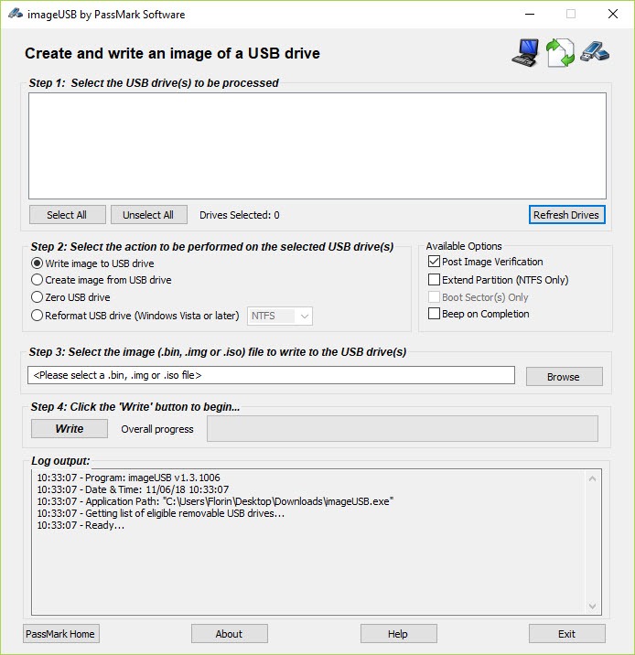Click the Unselect All button
The image size is (635, 655).
tap(149, 215)
